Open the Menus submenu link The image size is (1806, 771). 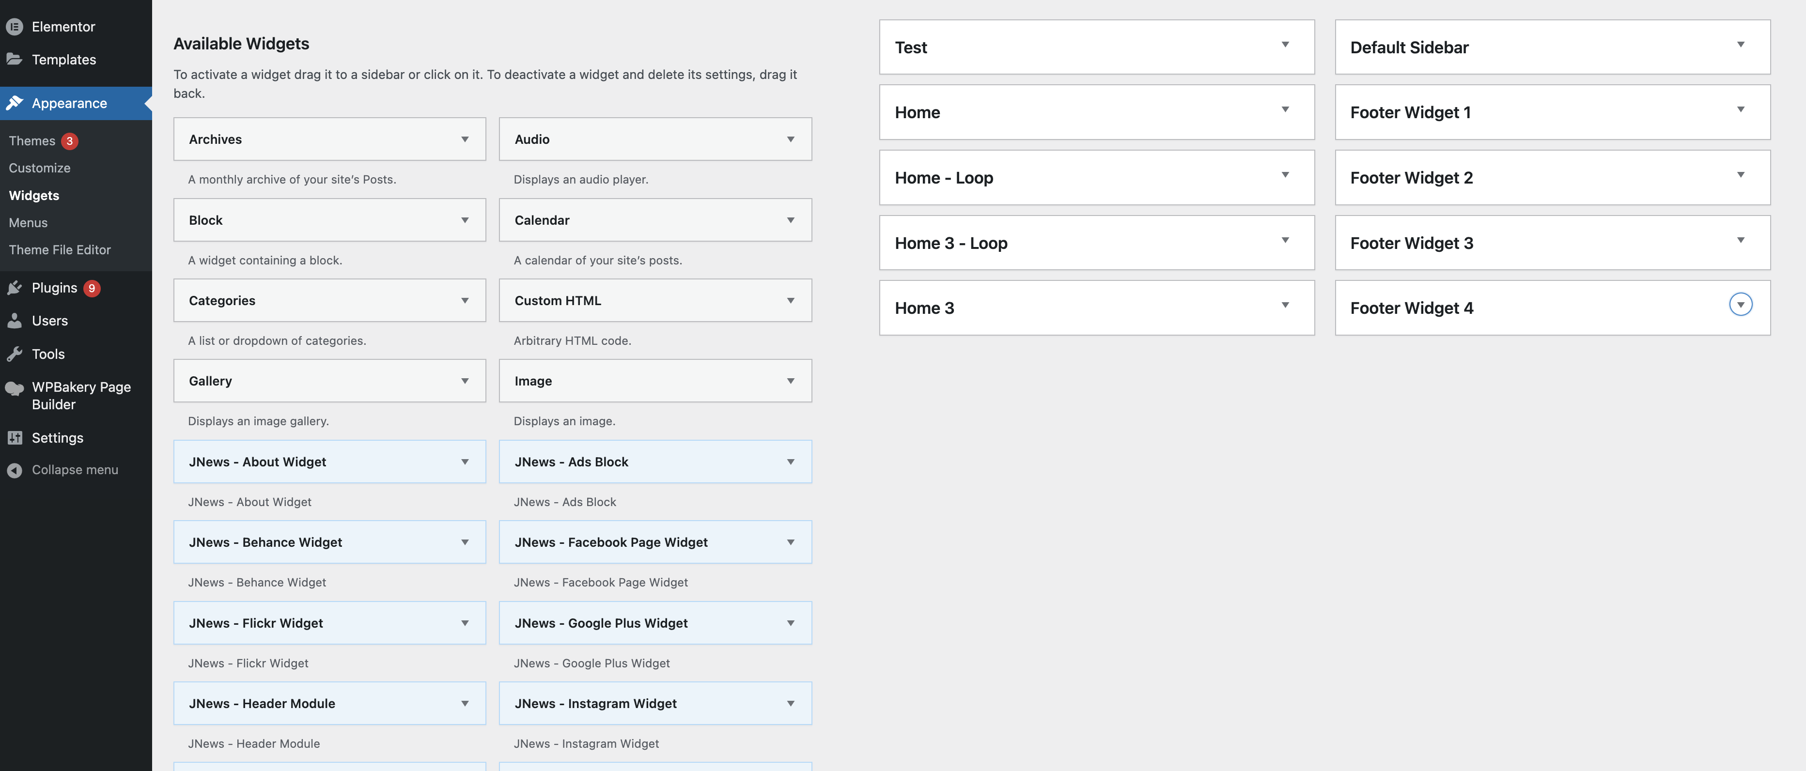click(x=29, y=223)
